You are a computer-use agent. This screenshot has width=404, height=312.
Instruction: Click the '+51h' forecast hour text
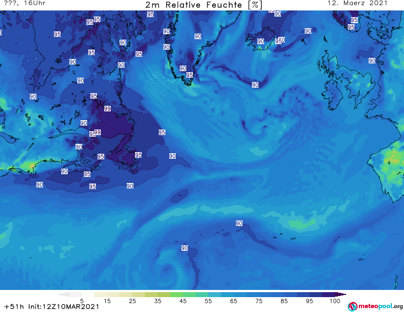click(14, 306)
